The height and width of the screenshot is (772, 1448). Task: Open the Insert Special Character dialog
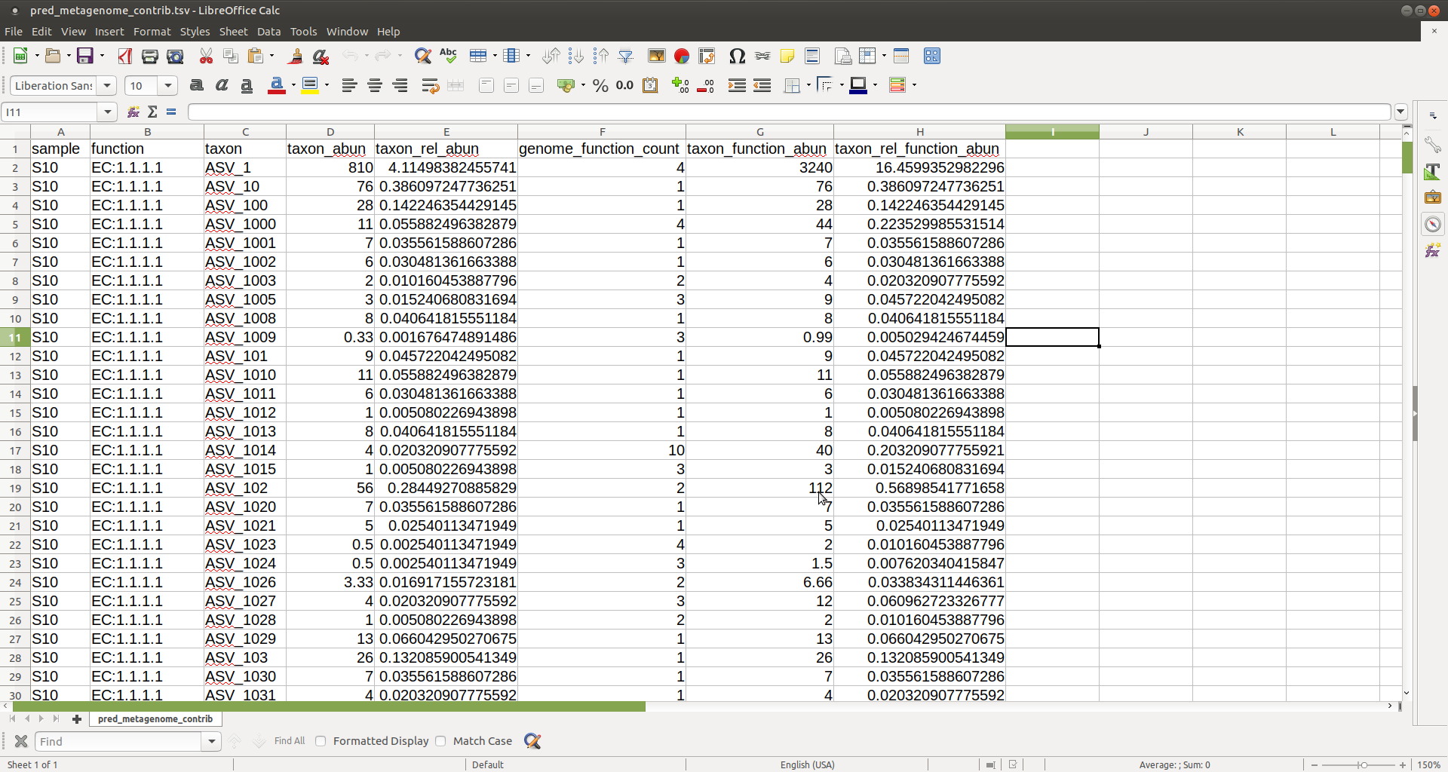pyautogui.click(x=738, y=56)
